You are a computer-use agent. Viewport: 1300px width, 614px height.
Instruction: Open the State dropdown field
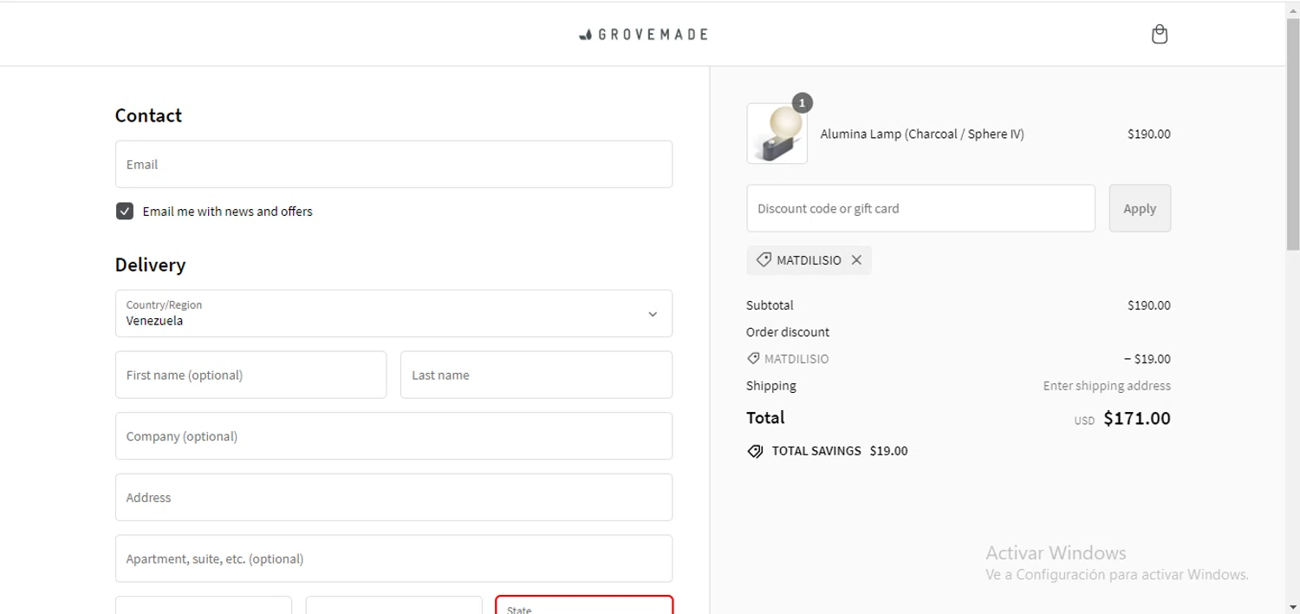point(584,604)
